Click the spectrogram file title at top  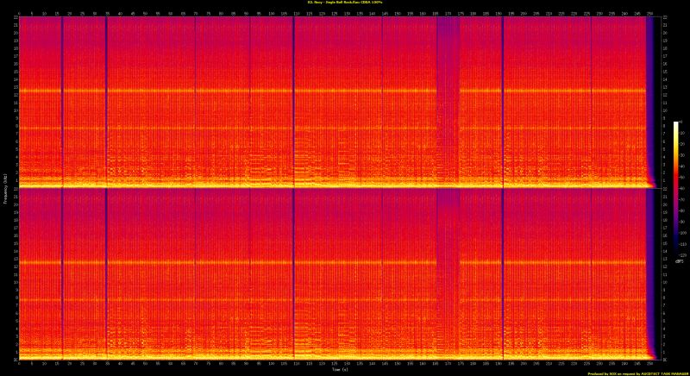tap(344, 3)
